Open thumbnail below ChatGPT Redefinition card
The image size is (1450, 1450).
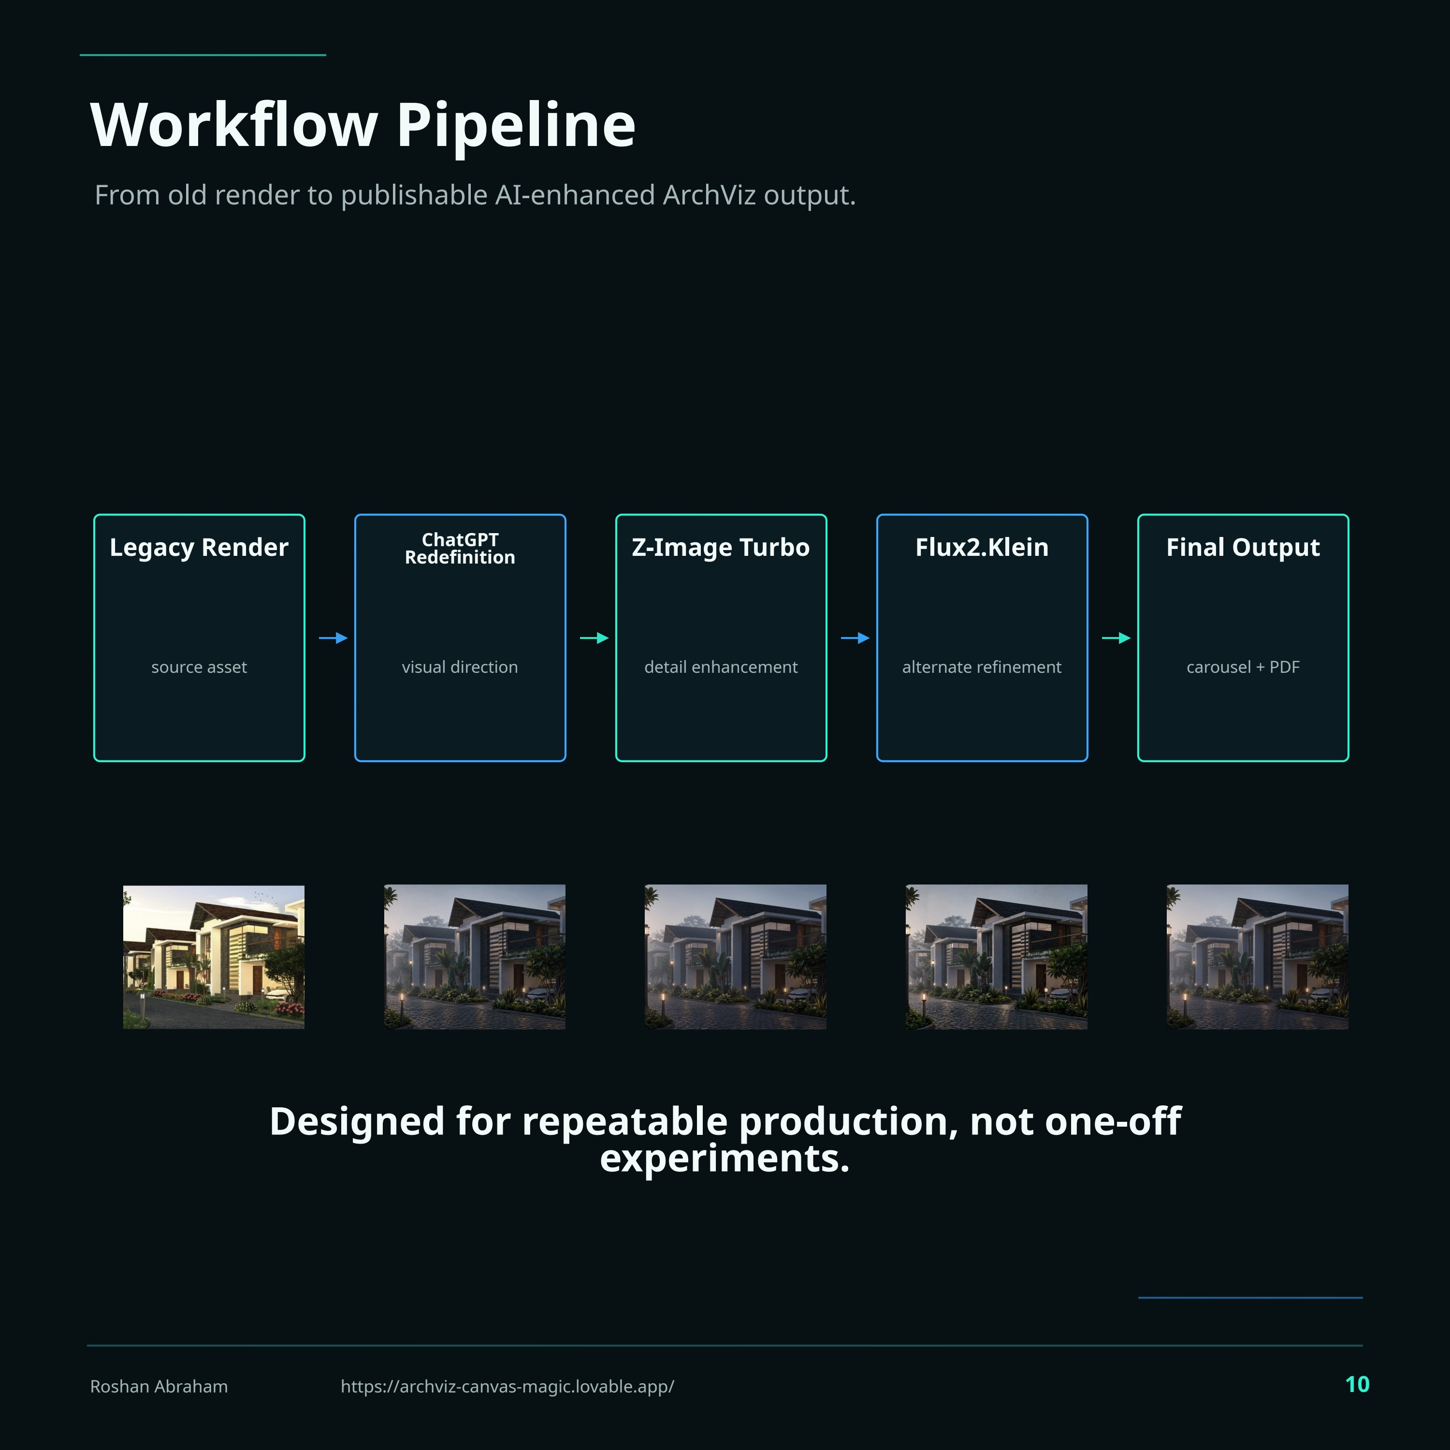(x=474, y=957)
